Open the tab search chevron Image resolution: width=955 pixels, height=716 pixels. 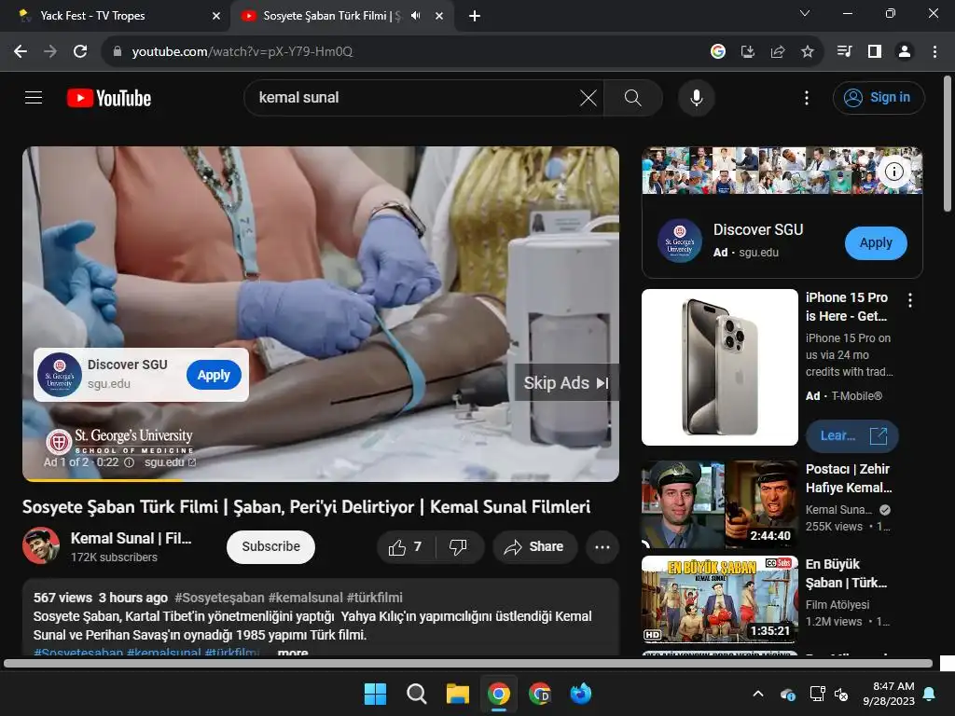coord(805,13)
